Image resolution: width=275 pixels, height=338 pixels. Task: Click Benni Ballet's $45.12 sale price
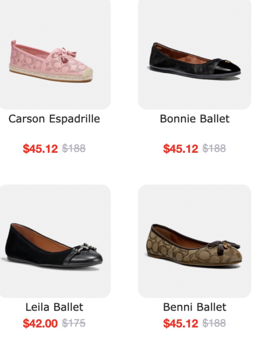click(180, 323)
